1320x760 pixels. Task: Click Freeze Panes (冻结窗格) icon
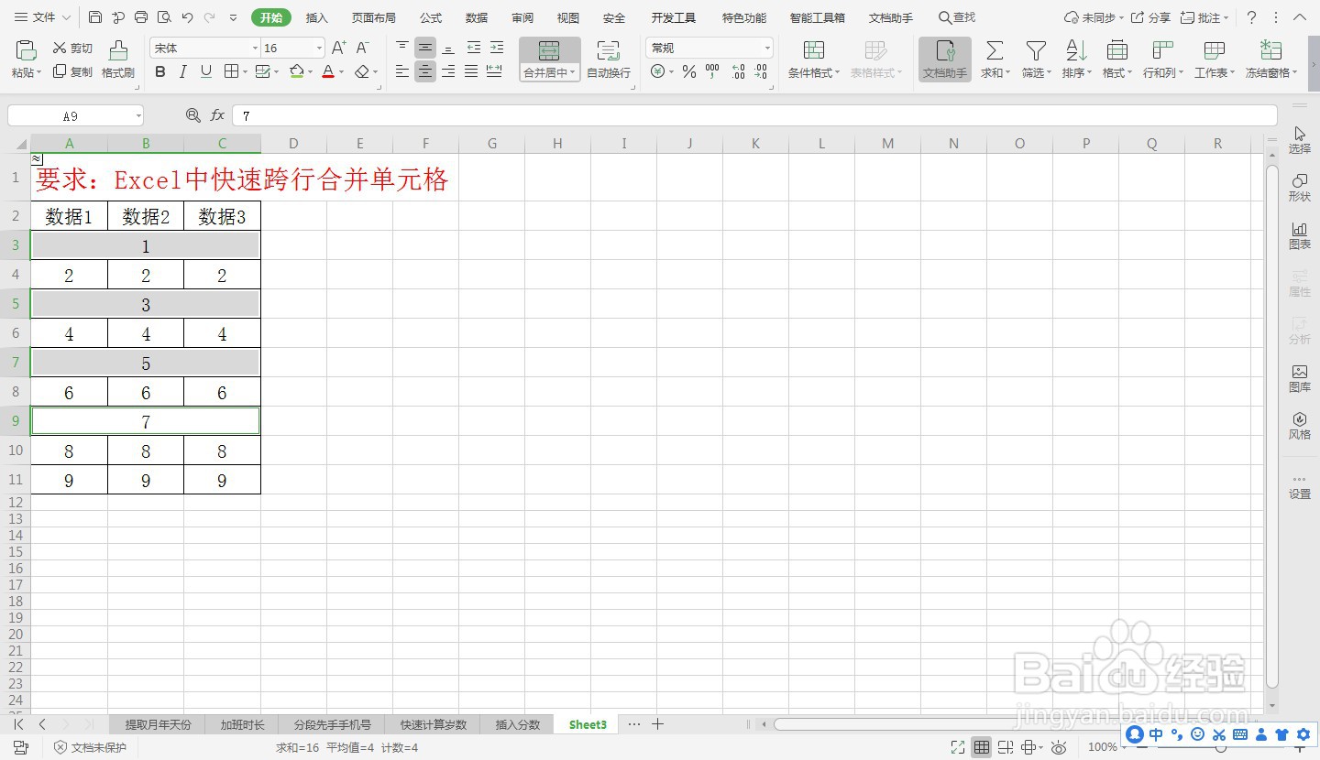tap(1270, 50)
